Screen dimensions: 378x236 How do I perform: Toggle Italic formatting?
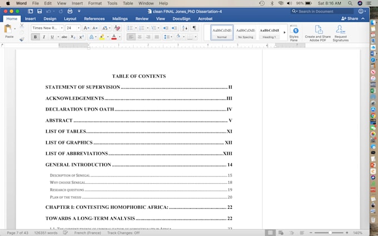pos(44,37)
